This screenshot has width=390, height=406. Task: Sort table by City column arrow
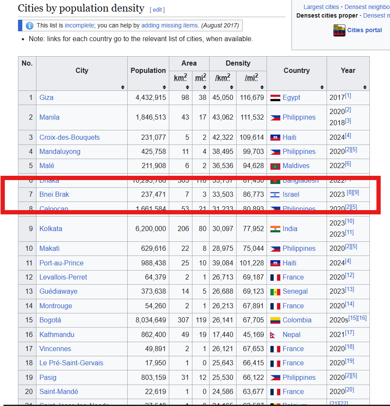click(123, 87)
